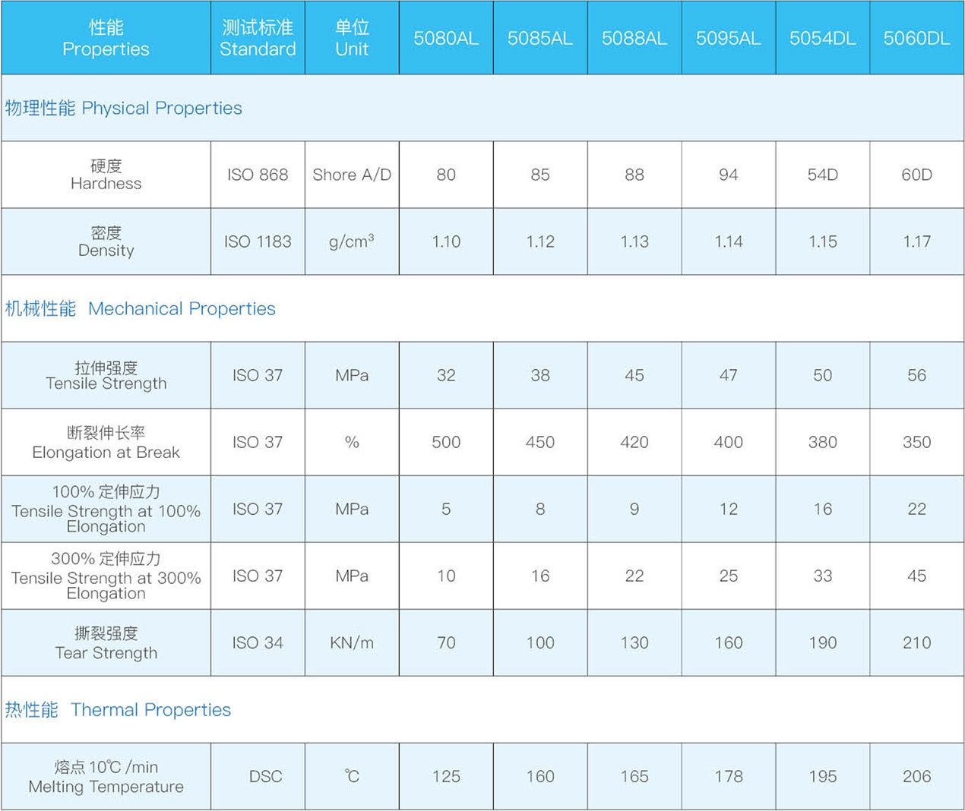Click the 206 melting temperature value
The image size is (965, 811).
coord(916,777)
